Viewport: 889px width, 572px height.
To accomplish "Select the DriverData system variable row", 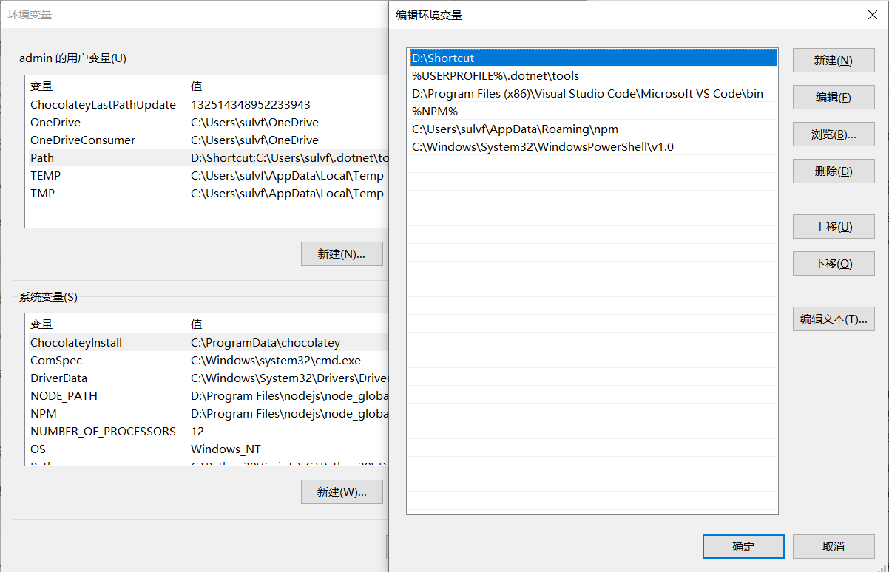I will tap(207, 378).
